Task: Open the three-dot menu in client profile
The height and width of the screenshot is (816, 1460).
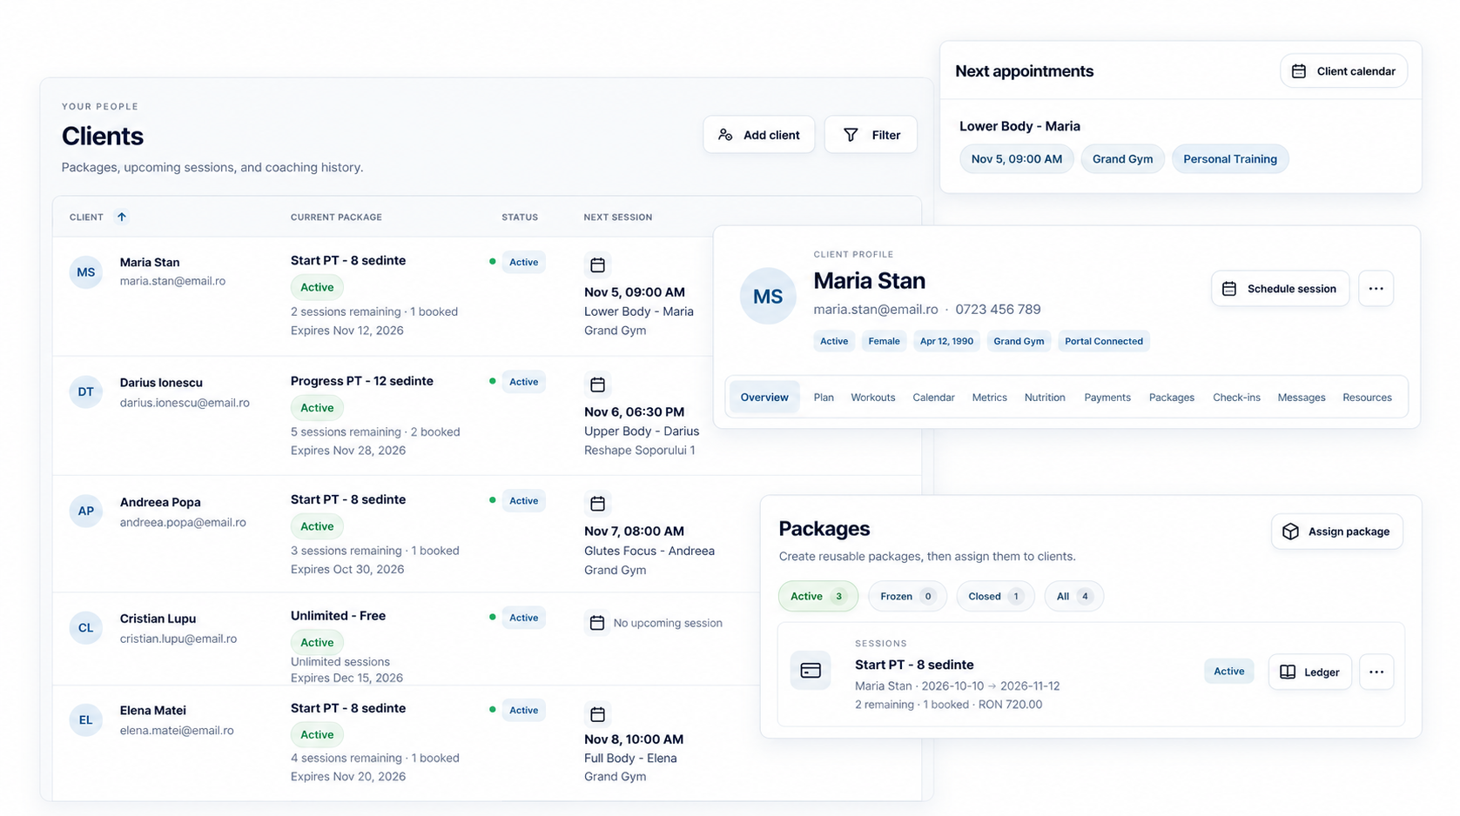Action: tap(1376, 289)
